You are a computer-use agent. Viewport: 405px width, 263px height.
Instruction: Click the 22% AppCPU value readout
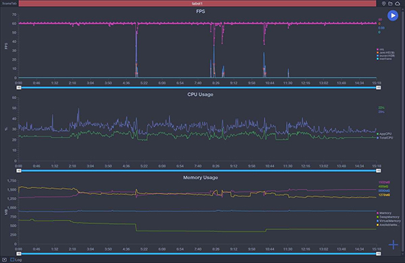point(381,108)
